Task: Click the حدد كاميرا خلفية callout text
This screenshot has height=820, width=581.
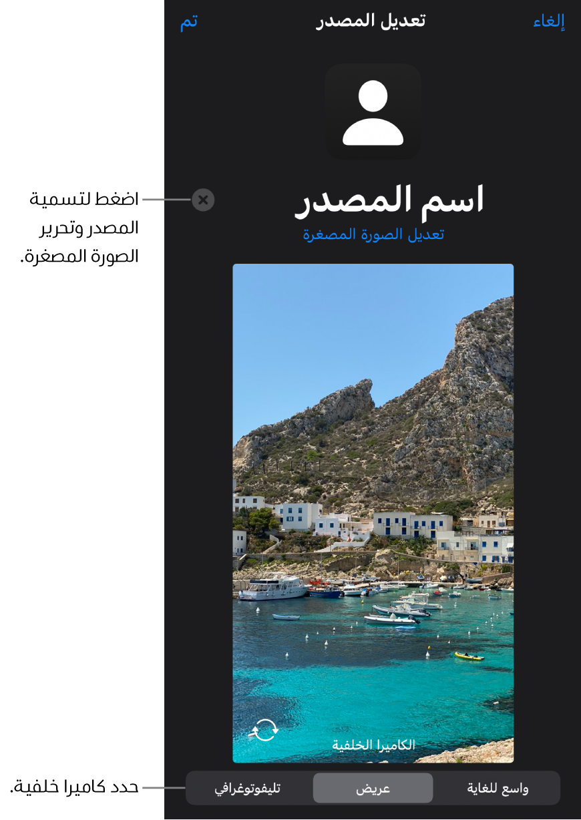Action: pos(74,787)
